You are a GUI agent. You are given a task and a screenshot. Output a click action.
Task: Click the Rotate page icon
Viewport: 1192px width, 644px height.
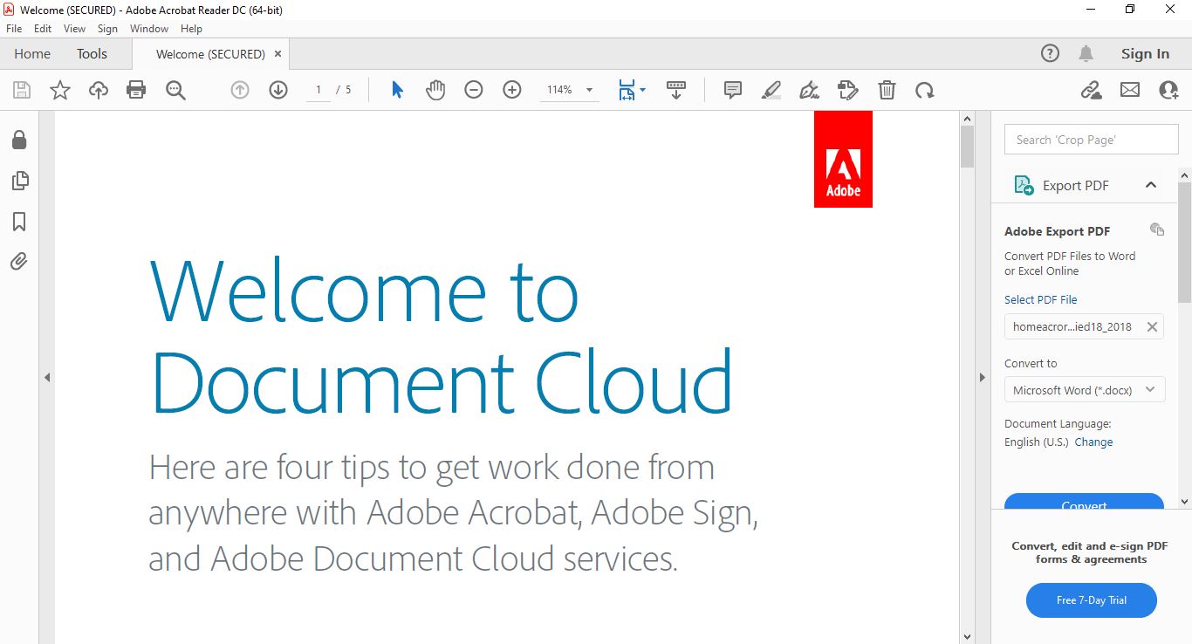point(925,90)
